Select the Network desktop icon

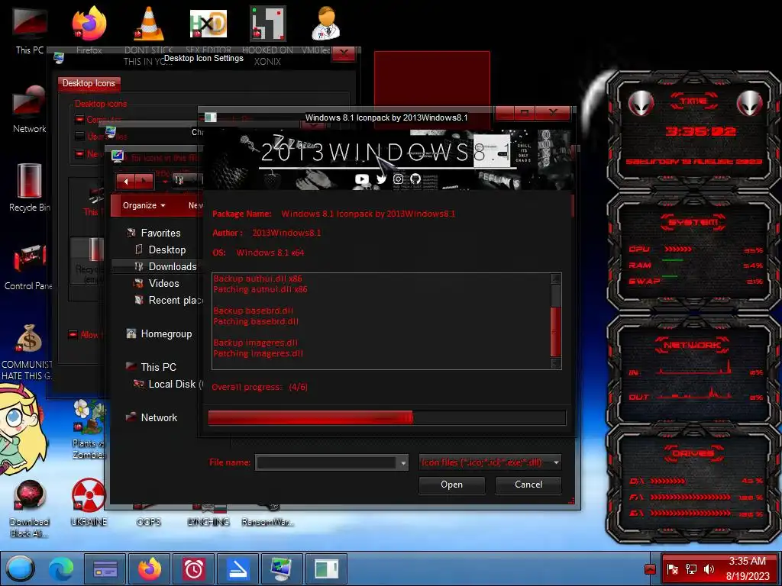(x=30, y=108)
